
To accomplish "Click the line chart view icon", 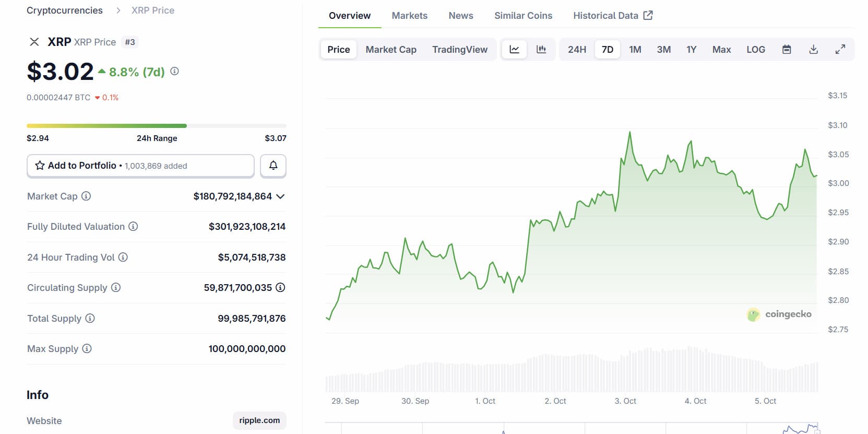I will click(x=514, y=50).
